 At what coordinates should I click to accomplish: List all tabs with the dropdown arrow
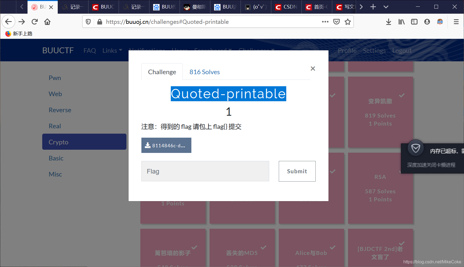point(386,7)
